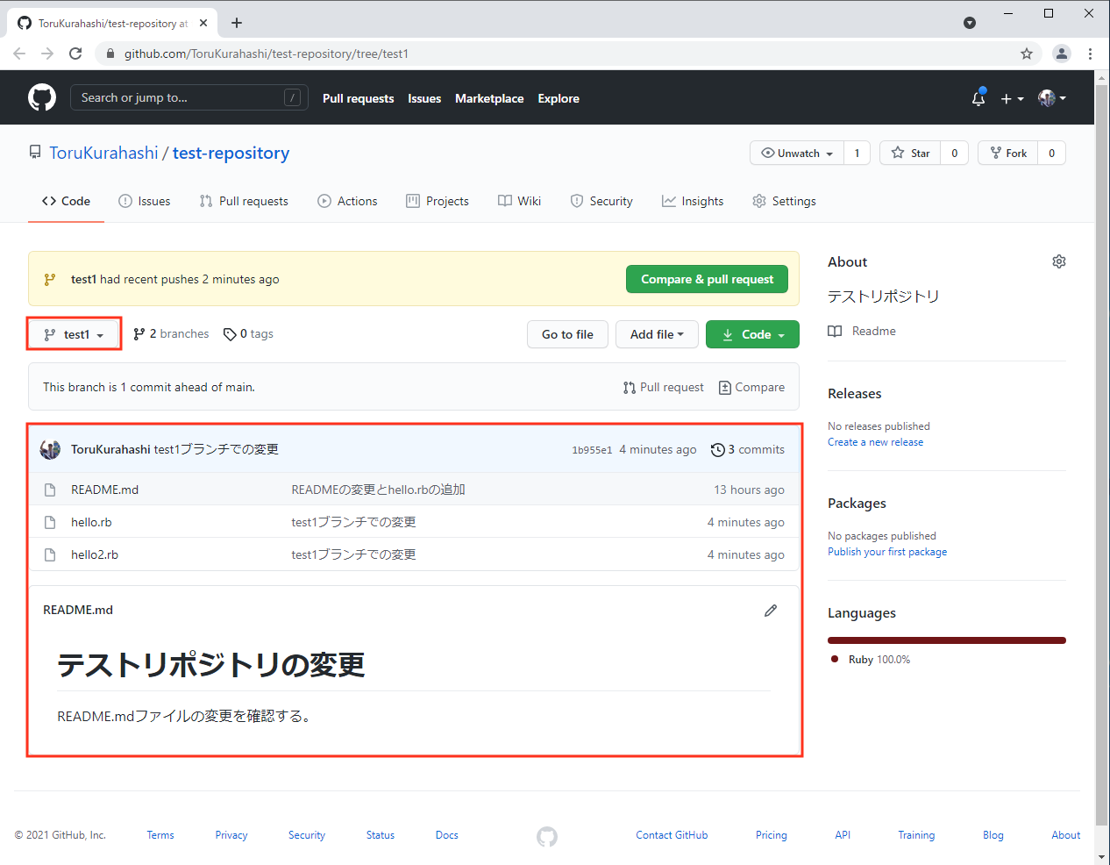1110x865 pixels.
Task: Switch to the Actions tab
Action: (347, 201)
